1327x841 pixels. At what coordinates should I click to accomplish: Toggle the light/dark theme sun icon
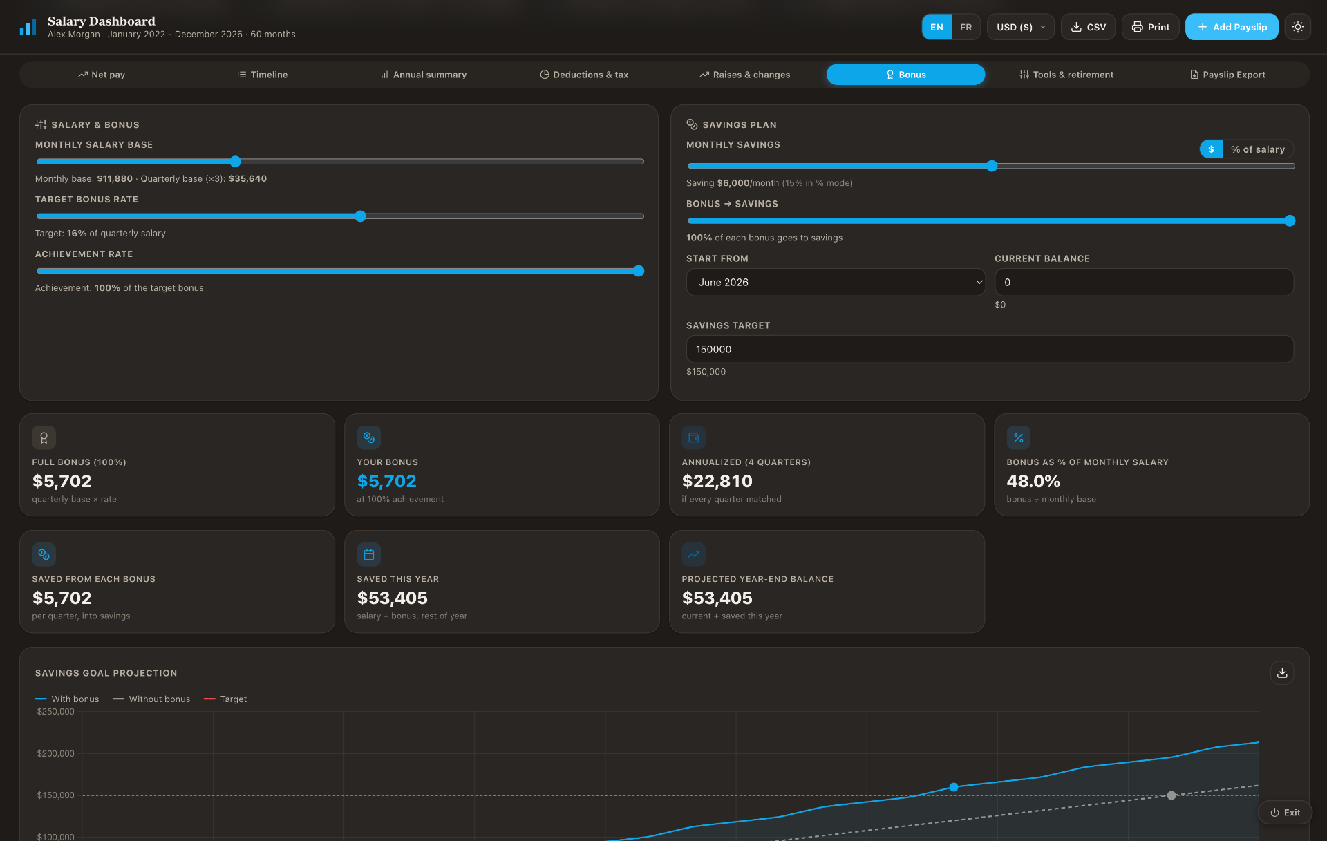pyautogui.click(x=1297, y=27)
